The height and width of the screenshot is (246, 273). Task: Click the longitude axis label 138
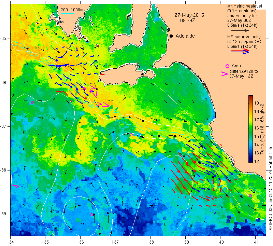150,242
